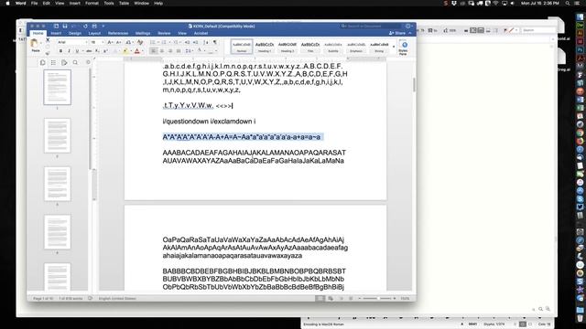This screenshot has height=329, width=586.
Task: Open the Apple menu
Action: pos(7,4)
